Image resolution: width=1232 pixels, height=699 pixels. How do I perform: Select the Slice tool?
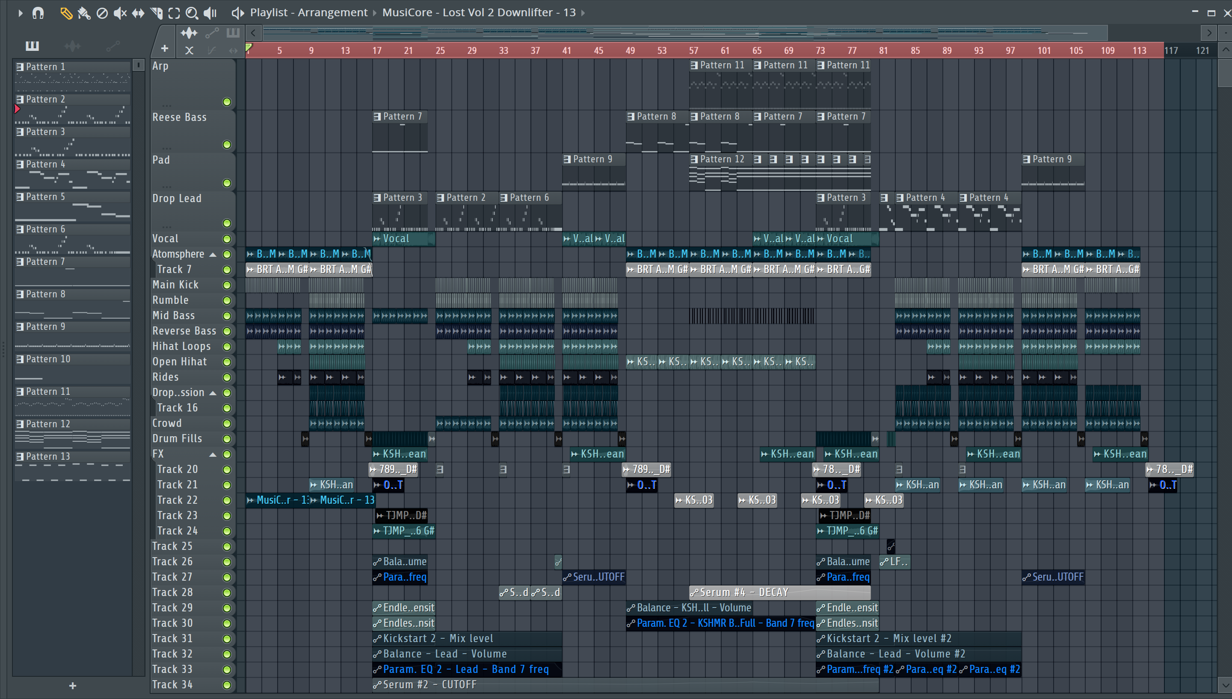(x=156, y=13)
